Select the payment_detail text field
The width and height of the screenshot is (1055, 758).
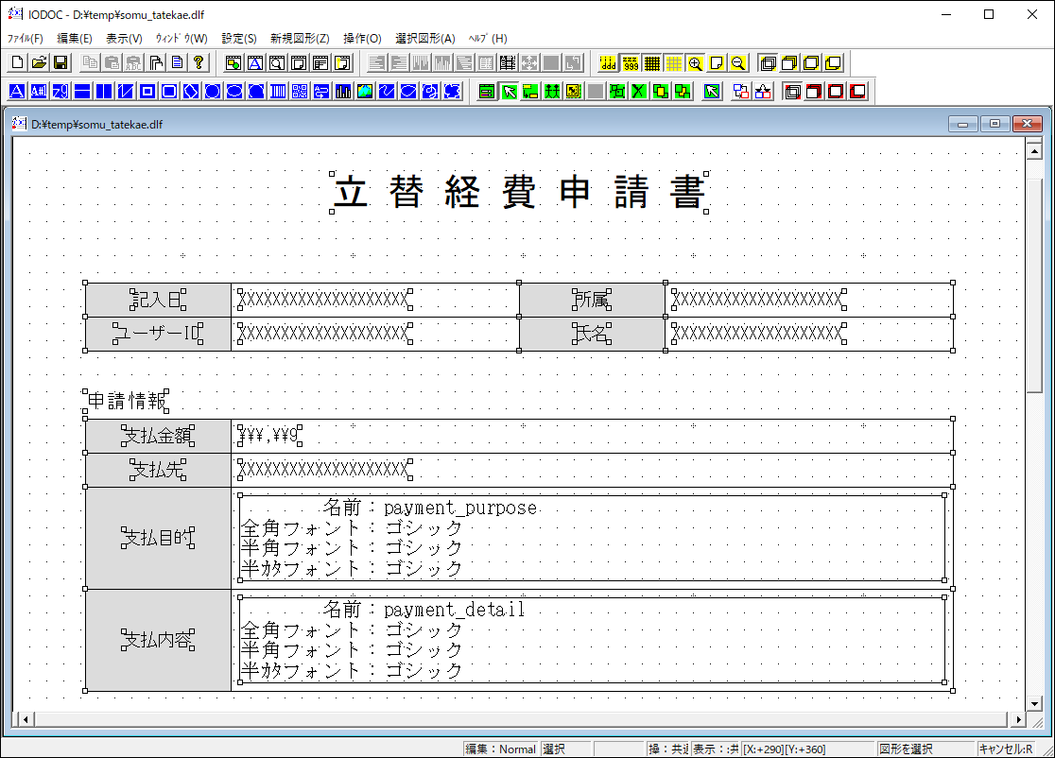[592, 640]
